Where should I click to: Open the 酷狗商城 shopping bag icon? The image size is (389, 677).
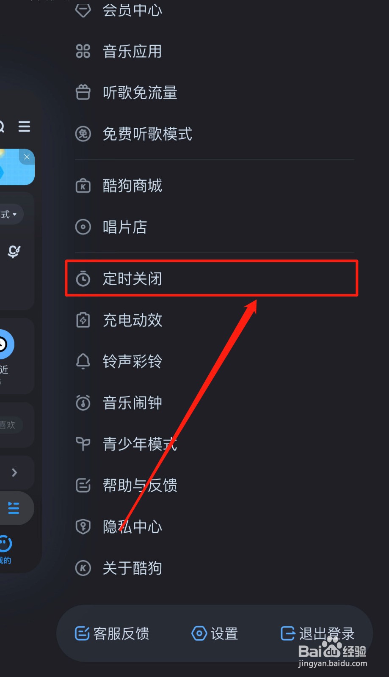(x=83, y=186)
